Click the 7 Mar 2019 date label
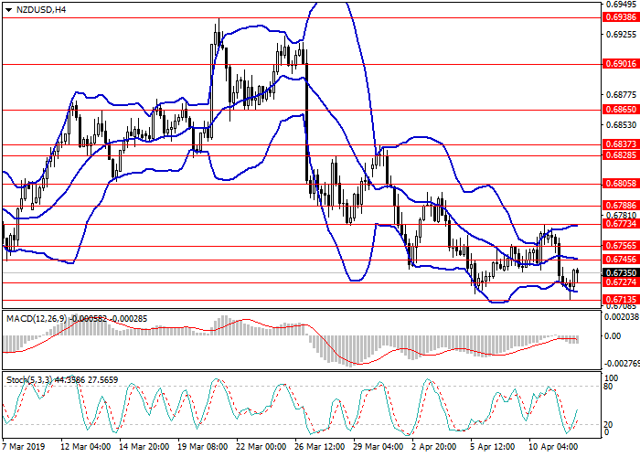Image resolution: width=640 pixels, height=457 pixels. 25,448
